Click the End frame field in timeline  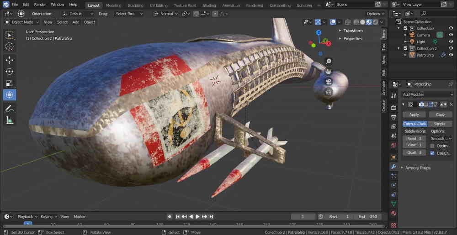pos(367,217)
